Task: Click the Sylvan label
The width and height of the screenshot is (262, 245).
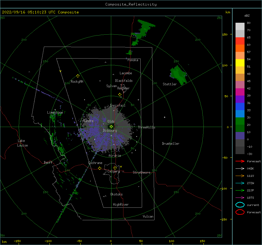Action: click(x=111, y=86)
